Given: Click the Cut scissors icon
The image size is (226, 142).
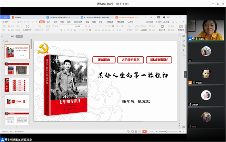Looking at the screenshot, I should tap(9, 26).
